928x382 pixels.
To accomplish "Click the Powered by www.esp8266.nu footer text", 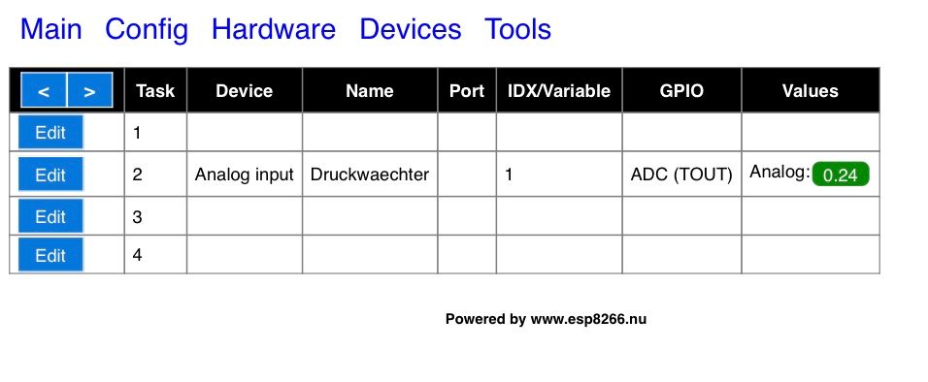I will (546, 319).
